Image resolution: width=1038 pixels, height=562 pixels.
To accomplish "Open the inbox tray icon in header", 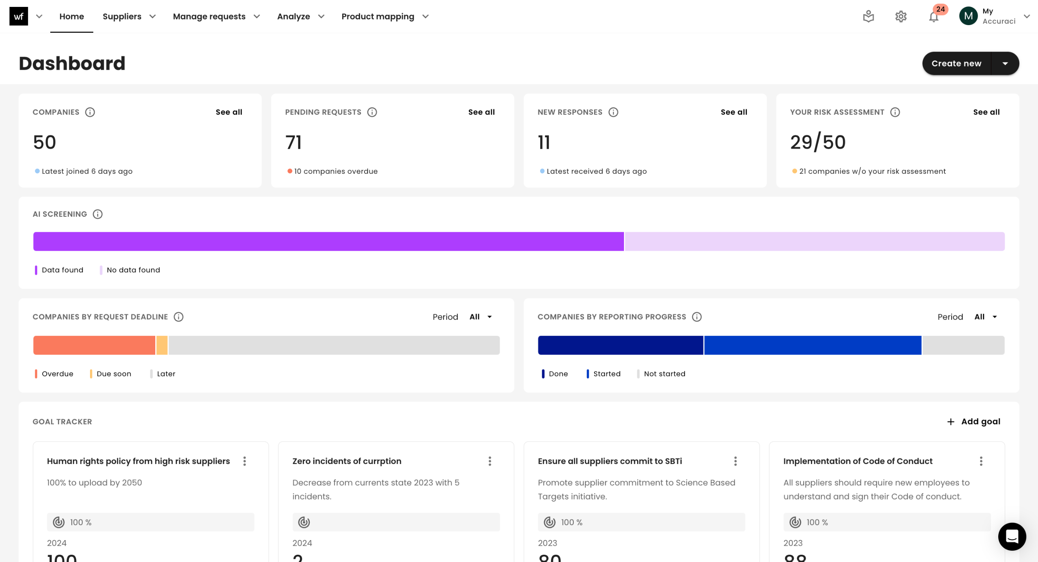I will (x=869, y=17).
